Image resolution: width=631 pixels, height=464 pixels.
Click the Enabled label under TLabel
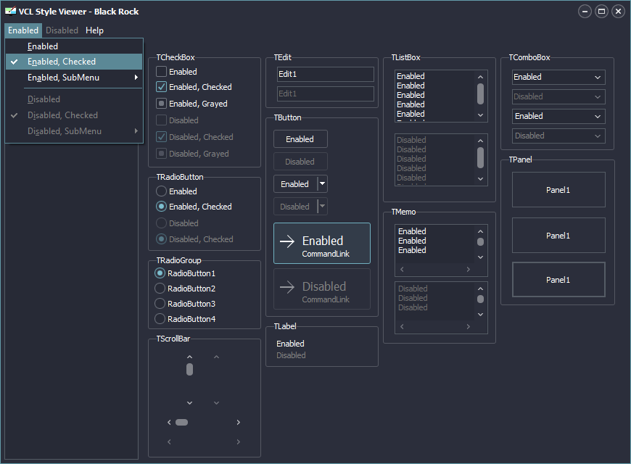[x=290, y=344]
